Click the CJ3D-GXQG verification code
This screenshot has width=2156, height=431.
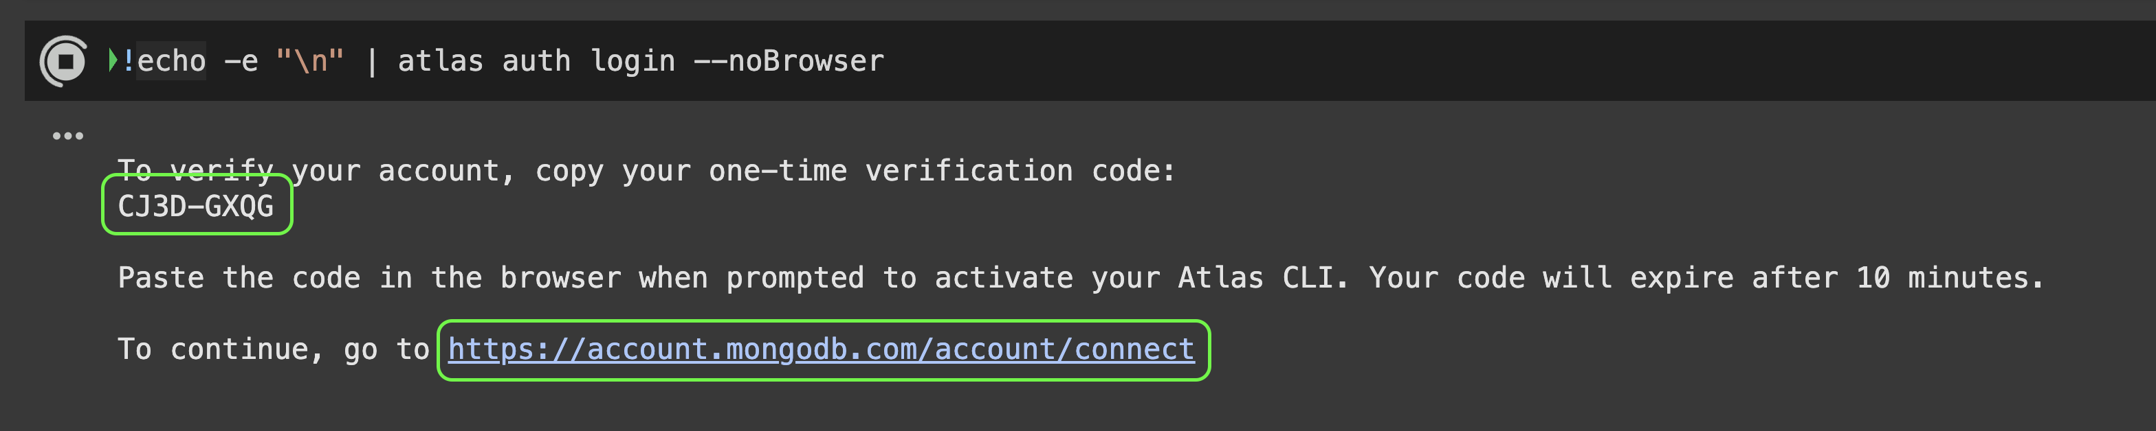[x=196, y=205]
